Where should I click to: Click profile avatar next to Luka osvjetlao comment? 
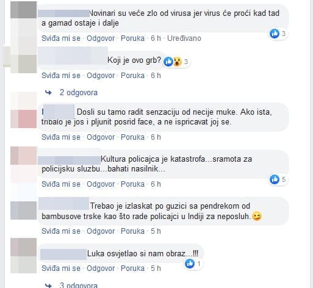[x=24, y=256]
